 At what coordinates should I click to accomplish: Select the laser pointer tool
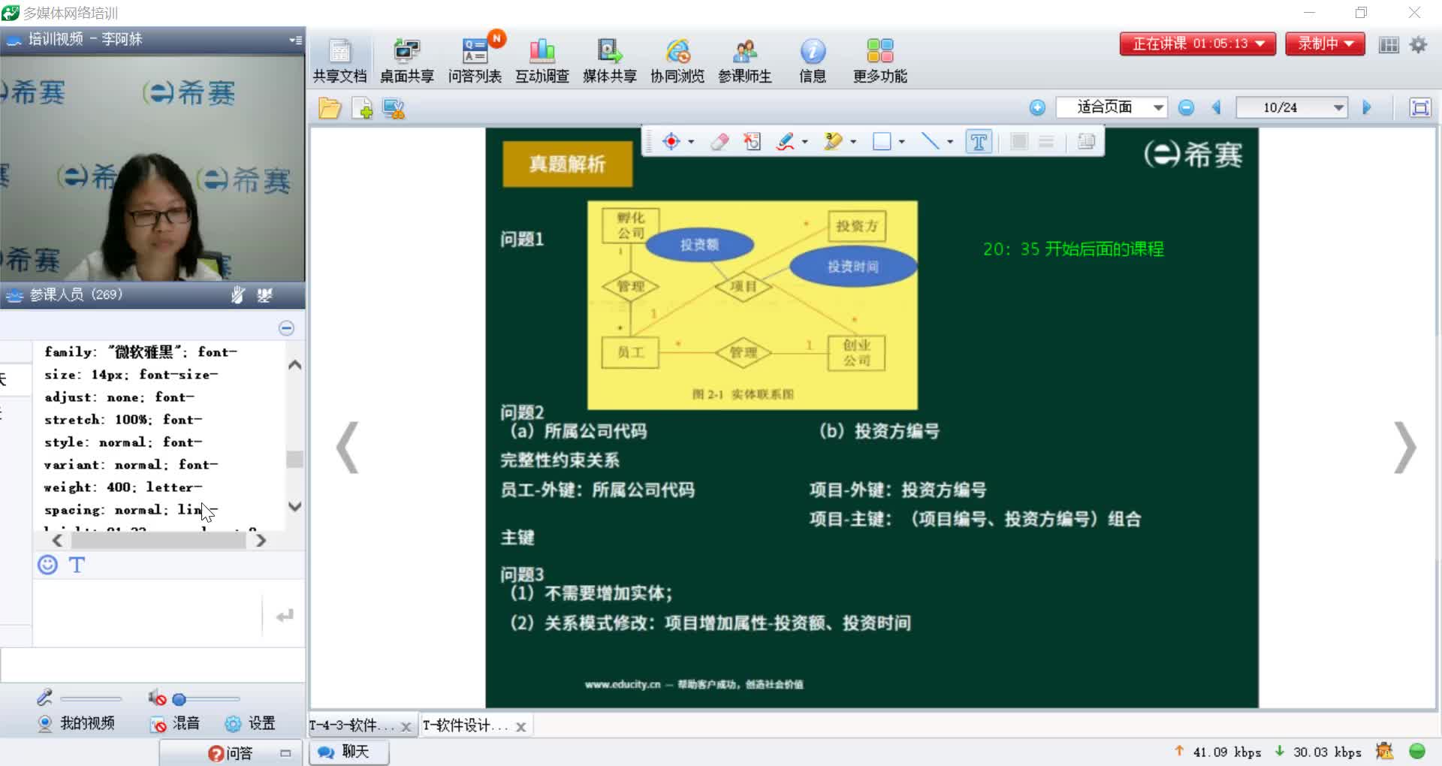(x=671, y=141)
